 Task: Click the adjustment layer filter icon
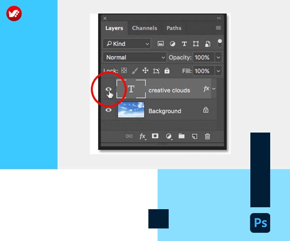point(173,43)
